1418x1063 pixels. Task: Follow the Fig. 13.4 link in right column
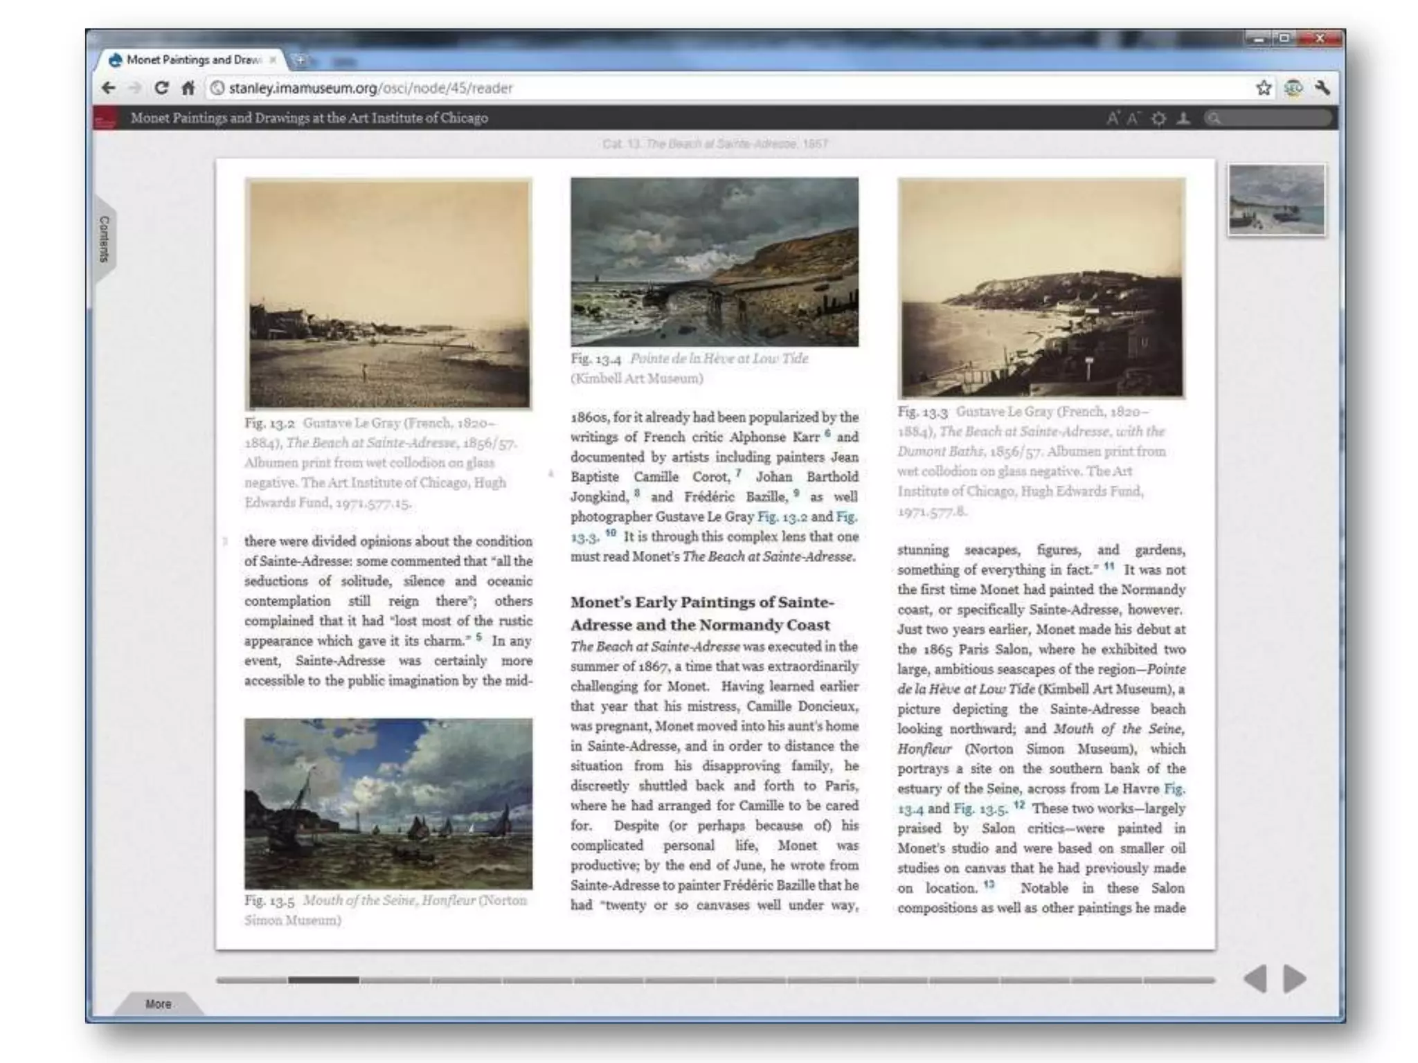pyautogui.click(x=1174, y=789)
